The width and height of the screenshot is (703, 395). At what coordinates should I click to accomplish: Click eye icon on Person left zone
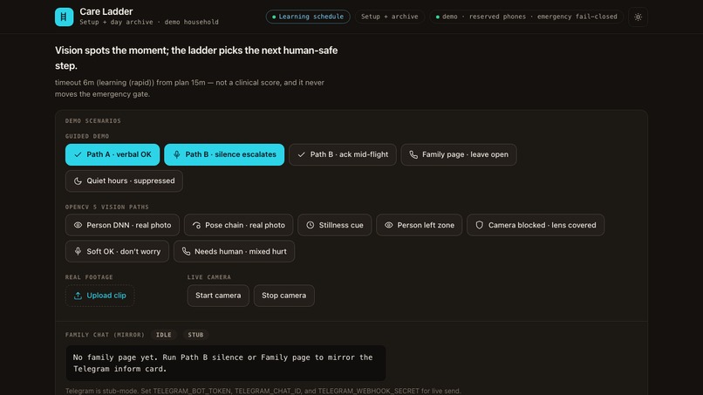[389, 225]
